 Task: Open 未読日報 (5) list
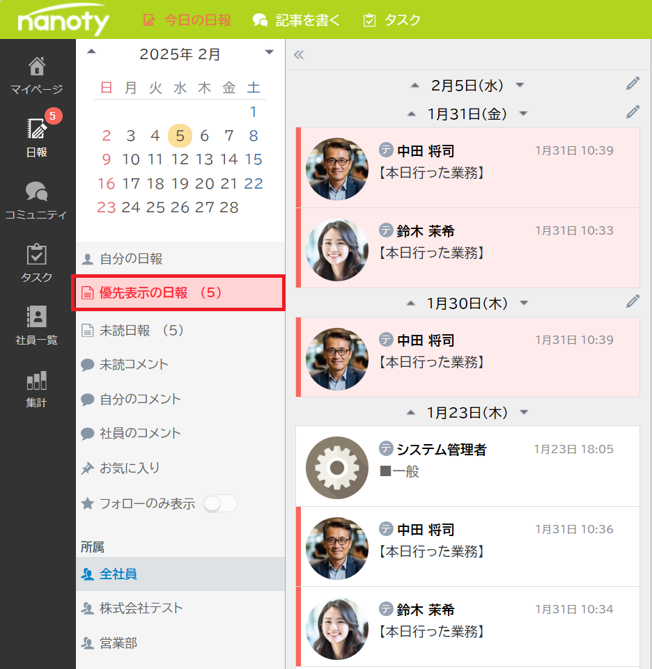(x=180, y=330)
